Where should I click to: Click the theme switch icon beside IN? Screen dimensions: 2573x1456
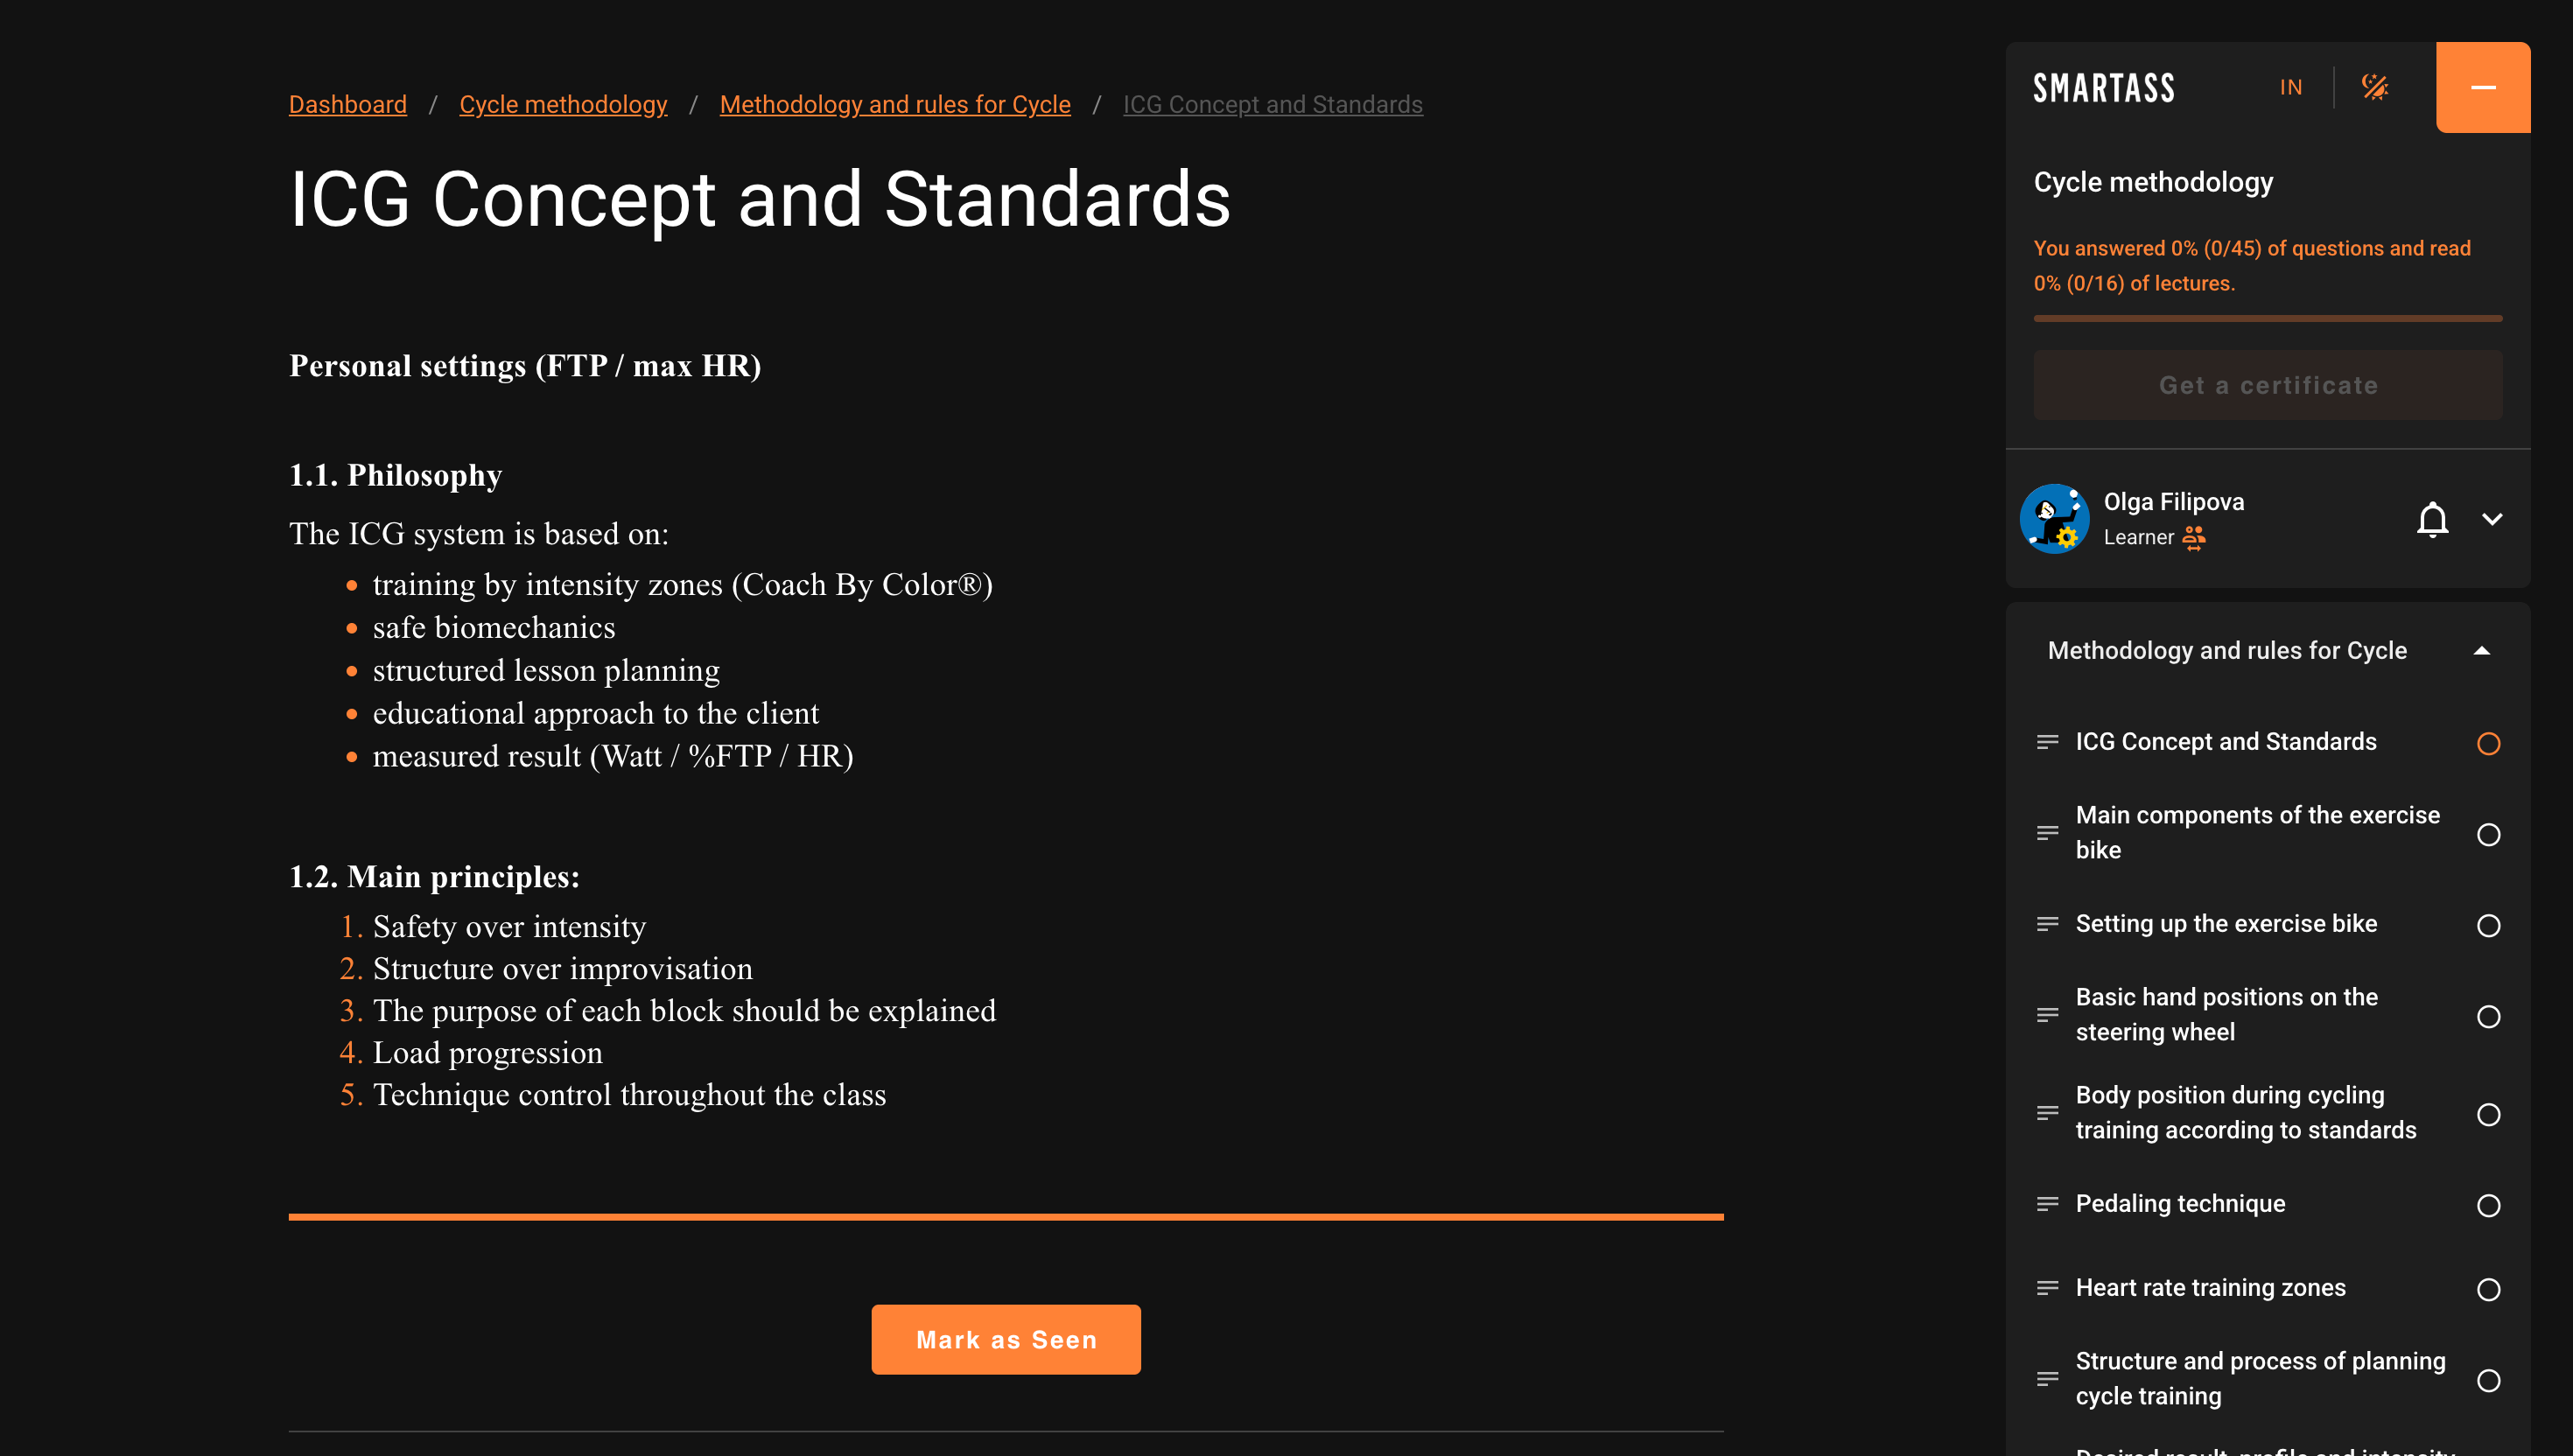click(2375, 87)
